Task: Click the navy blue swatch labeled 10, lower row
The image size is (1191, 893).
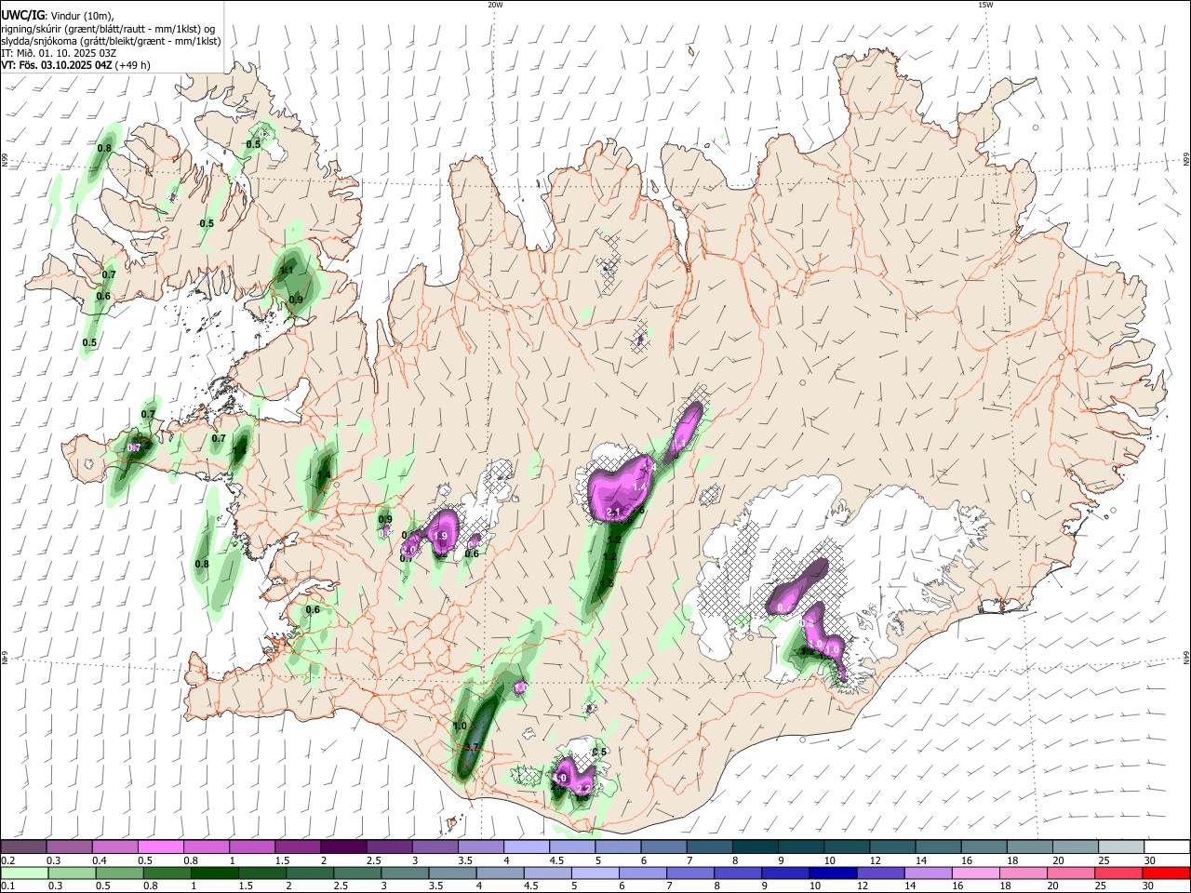Action: [831, 873]
